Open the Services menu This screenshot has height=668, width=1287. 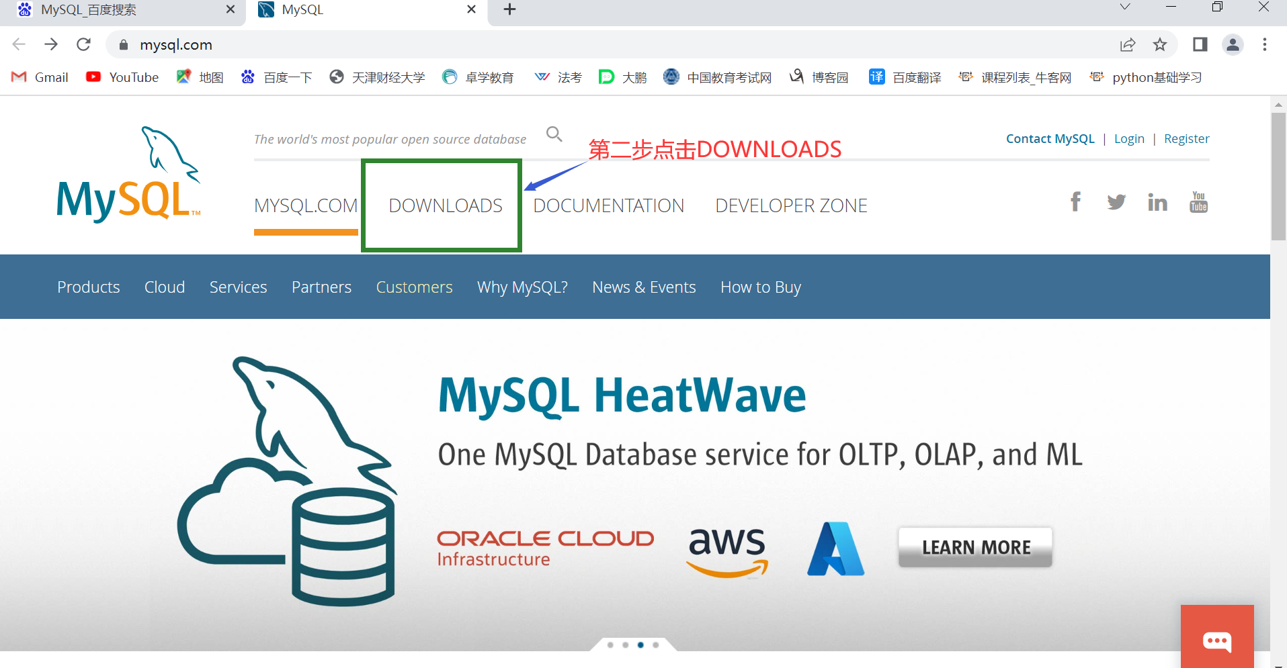click(239, 287)
